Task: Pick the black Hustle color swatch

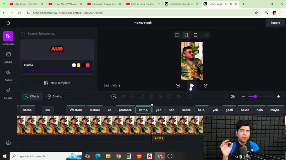Action: click(x=83, y=65)
